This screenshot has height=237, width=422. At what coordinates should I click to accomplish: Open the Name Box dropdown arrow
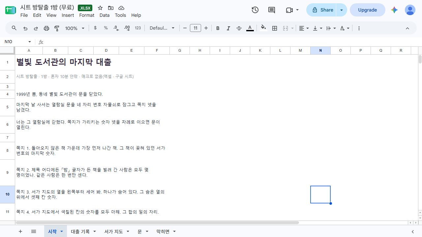pyautogui.click(x=30, y=42)
